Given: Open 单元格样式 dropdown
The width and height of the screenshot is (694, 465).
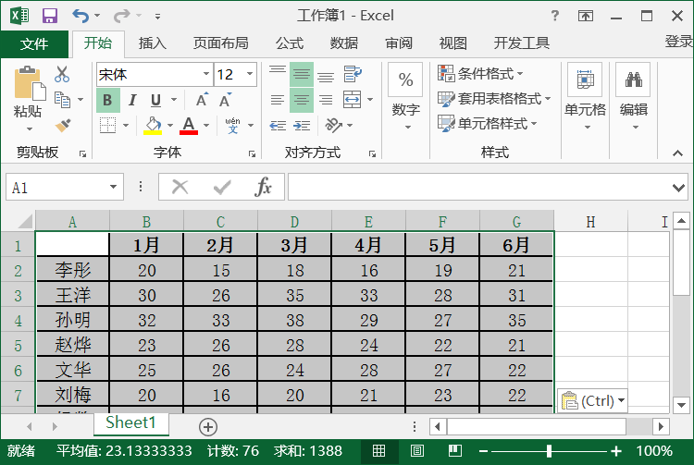Looking at the screenshot, I should pos(487,123).
